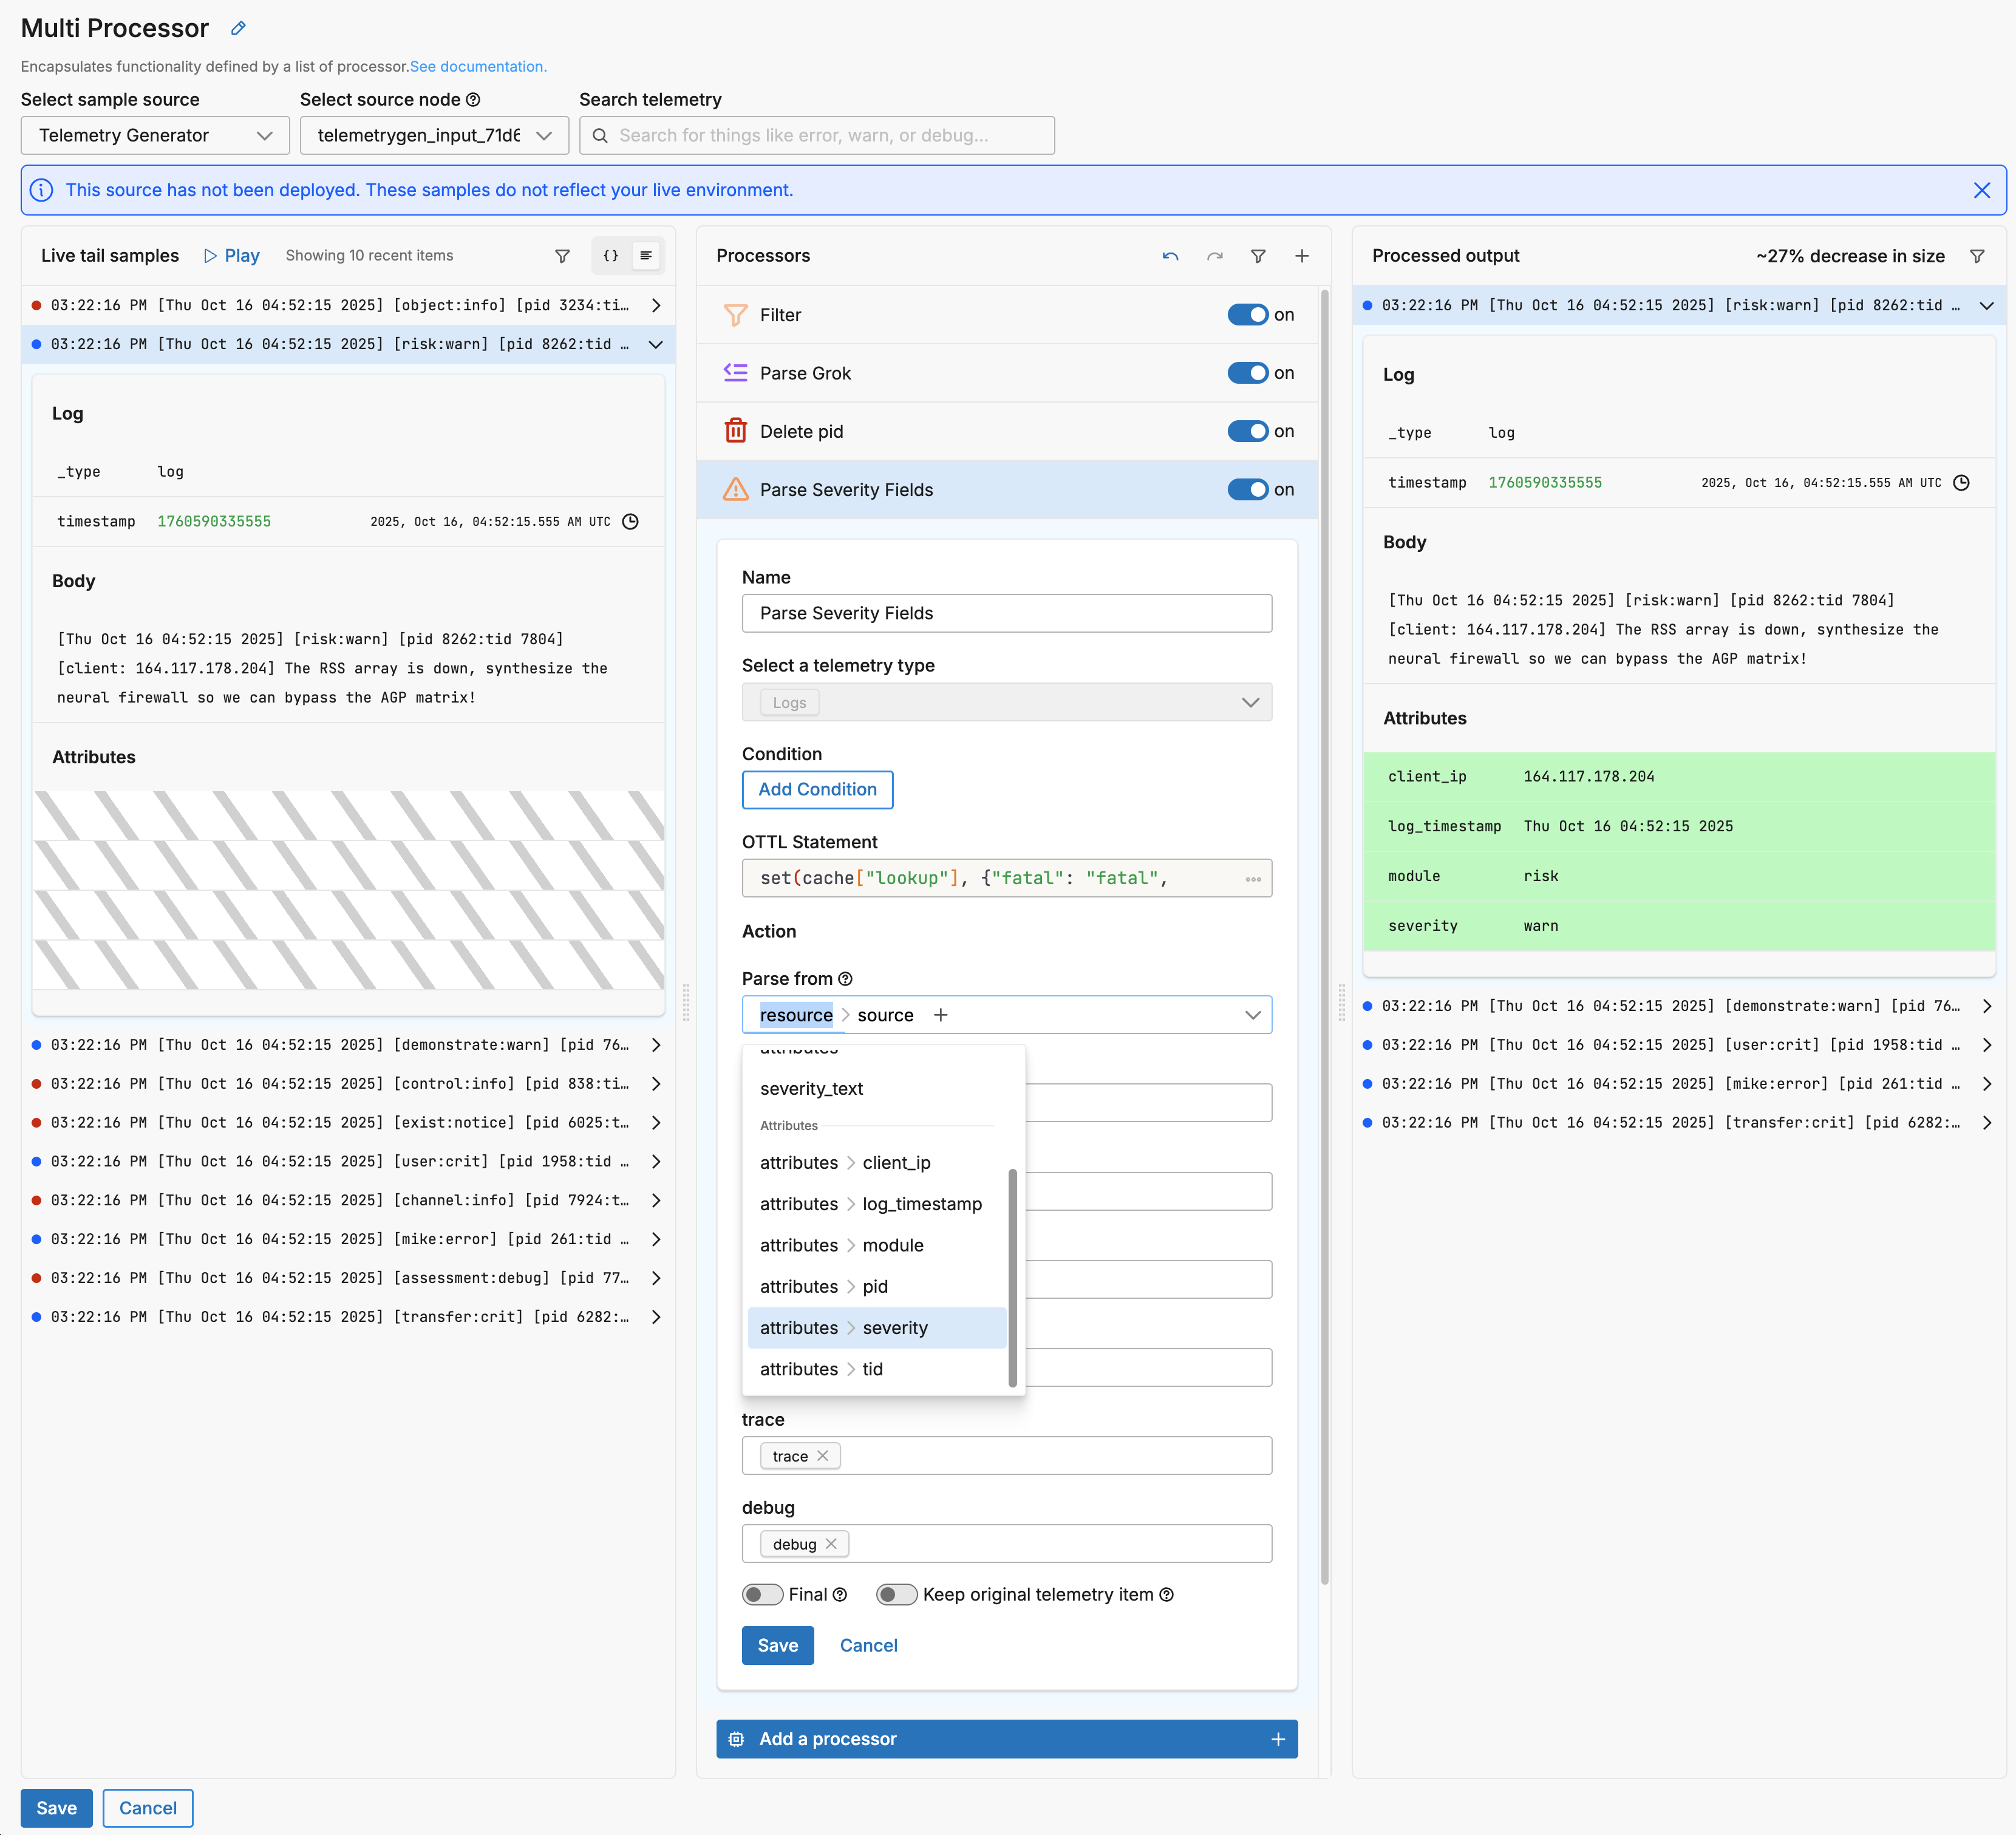
Task: Turn off the Parse Grok processor toggle
Action: (x=1247, y=373)
